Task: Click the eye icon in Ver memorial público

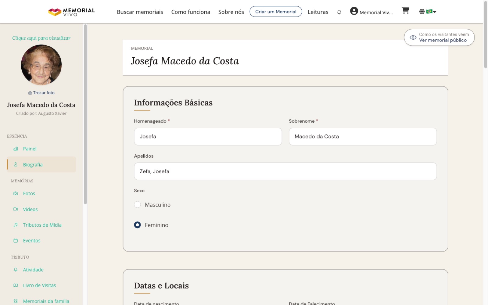Action: pos(413,38)
